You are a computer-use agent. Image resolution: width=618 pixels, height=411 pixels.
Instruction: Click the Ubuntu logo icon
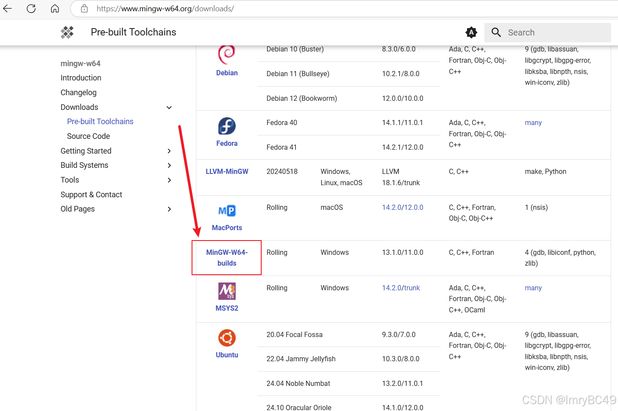pos(227,338)
